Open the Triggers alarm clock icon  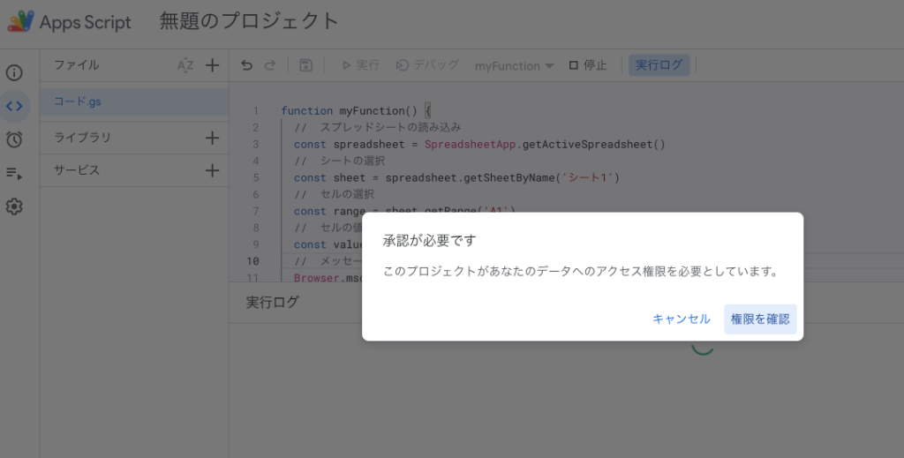click(x=14, y=139)
